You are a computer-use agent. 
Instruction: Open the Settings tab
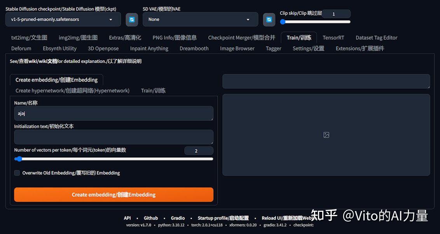point(308,48)
